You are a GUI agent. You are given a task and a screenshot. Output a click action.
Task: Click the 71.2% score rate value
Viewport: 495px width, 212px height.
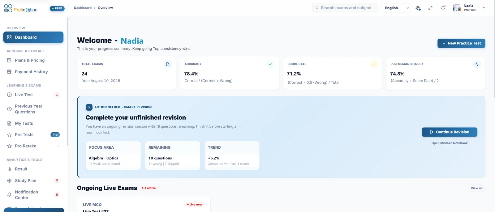(294, 74)
